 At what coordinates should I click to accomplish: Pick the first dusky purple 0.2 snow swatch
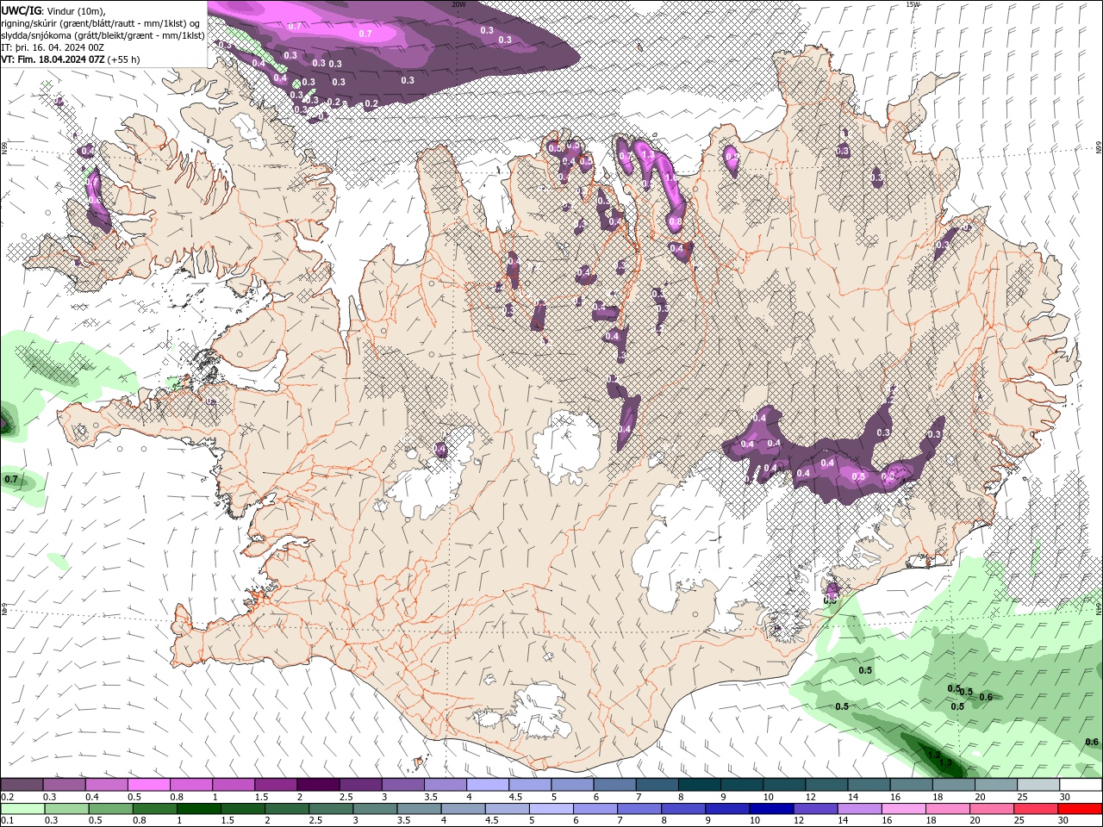[x=22, y=785]
